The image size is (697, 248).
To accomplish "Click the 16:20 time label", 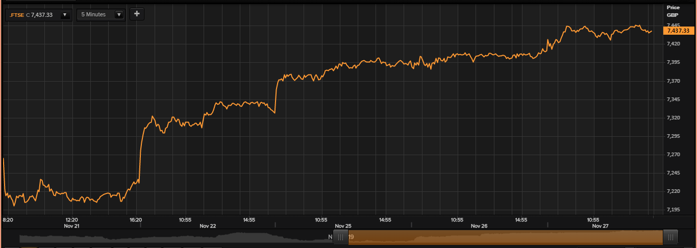I will pyautogui.click(x=136, y=220).
